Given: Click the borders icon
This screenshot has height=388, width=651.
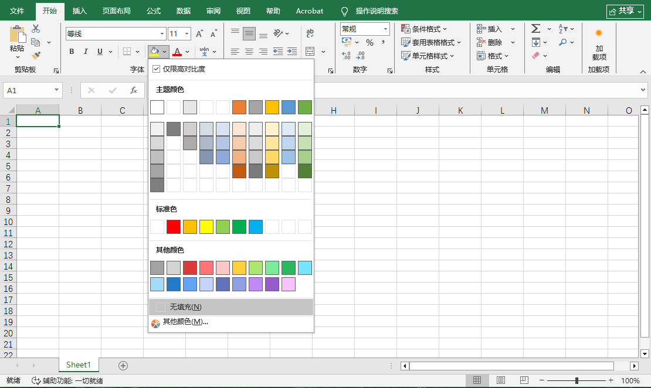Looking at the screenshot, I should pos(127,52).
